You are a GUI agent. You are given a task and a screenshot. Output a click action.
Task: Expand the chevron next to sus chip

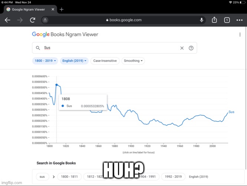(x=54, y=177)
